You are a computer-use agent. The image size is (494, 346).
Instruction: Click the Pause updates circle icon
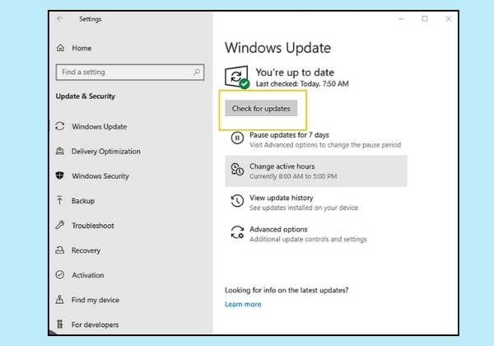point(237,138)
